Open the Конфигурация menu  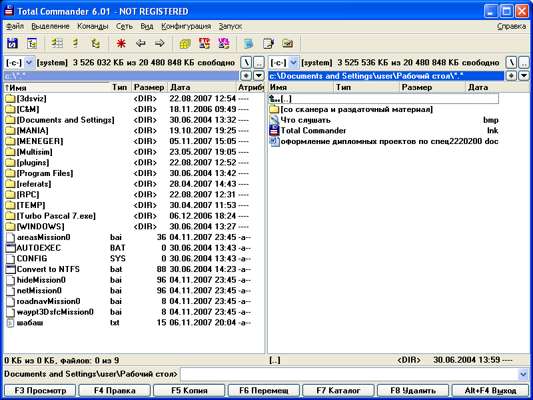pos(186,26)
